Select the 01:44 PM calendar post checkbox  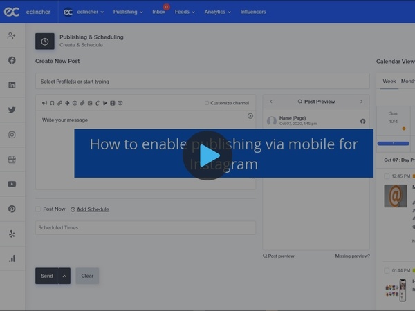[387, 270]
